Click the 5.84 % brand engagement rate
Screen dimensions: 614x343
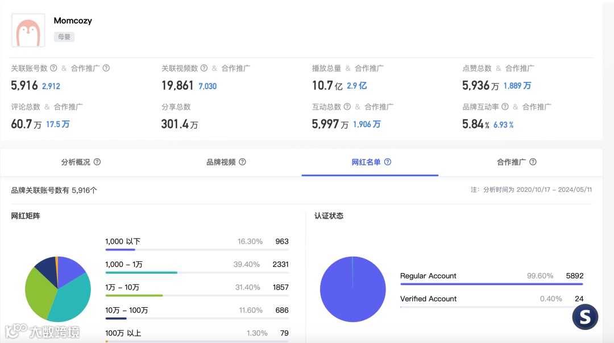(475, 124)
